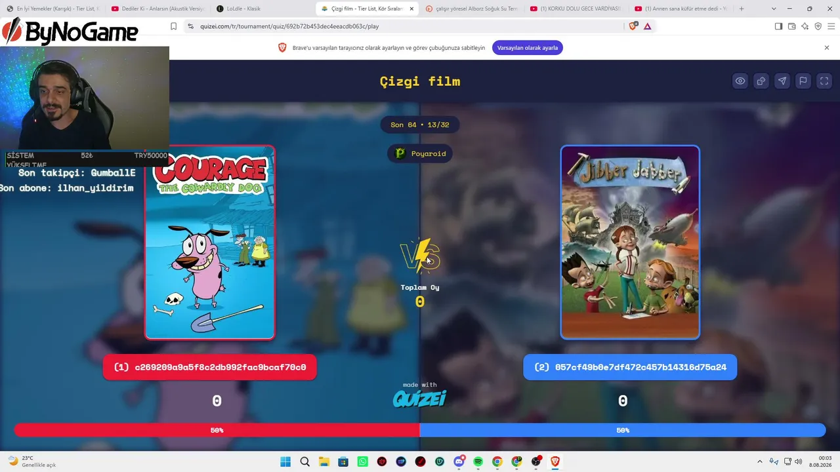Select the Jibber Jabber poster
This screenshot has height=472, width=840.
pos(630,242)
